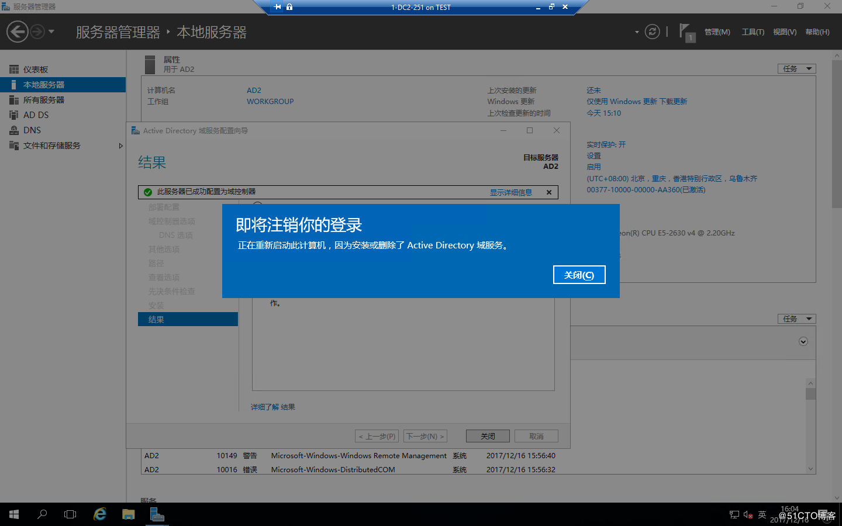Select AD DS in the sidebar
Image resolution: width=842 pixels, height=526 pixels.
point(63,115)
